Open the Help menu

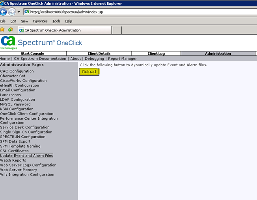(69, 21)
